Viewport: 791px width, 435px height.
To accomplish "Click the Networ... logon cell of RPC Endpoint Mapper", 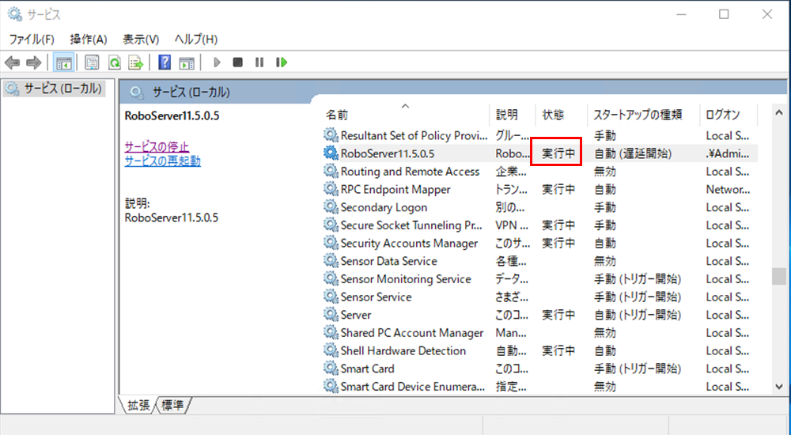I will 728,189.
